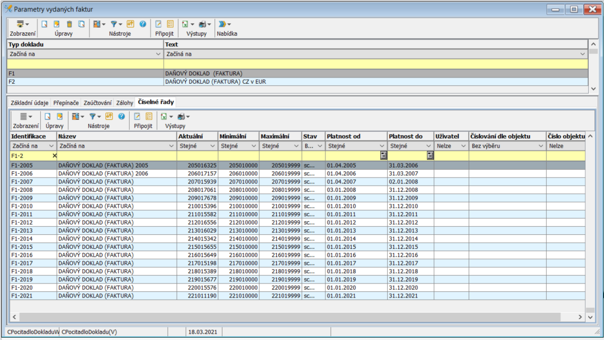The height and width of the screenshot is (340, 604).
Task: Open the Číslování dle objektu 'Bez výběru' dropdown
Action: pyautogui.click(x=541, y=146)
